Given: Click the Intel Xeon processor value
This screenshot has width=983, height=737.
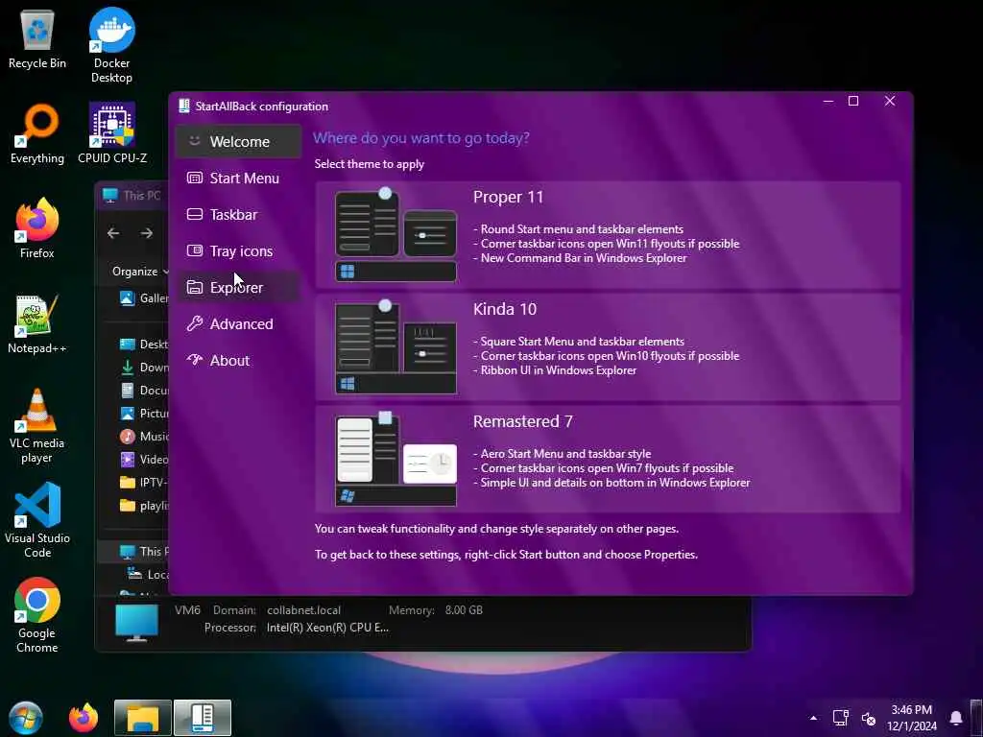Looking at the screenshot, I should coord(327,628).
